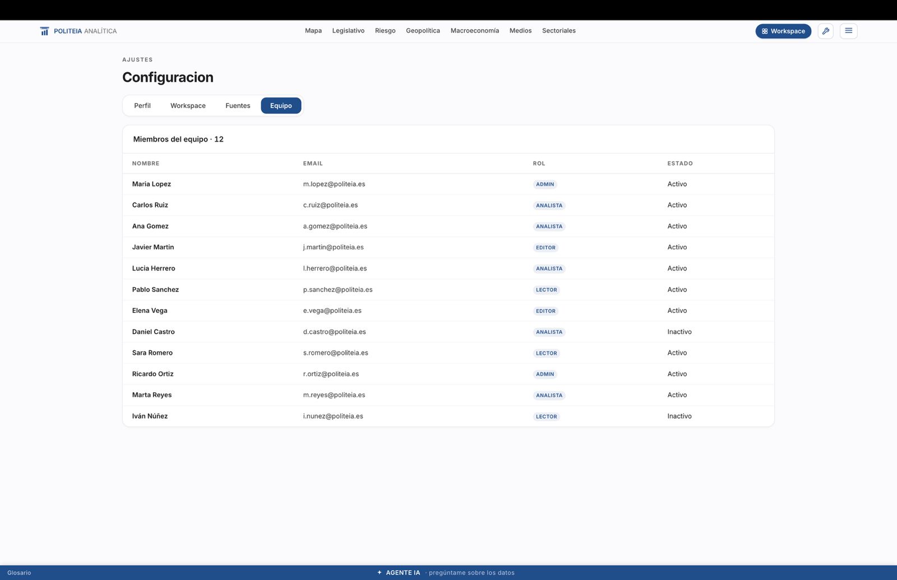Viewport: 897px width, 580px height.
Task: Go to Legislativo section
Action: click(348, 31)
